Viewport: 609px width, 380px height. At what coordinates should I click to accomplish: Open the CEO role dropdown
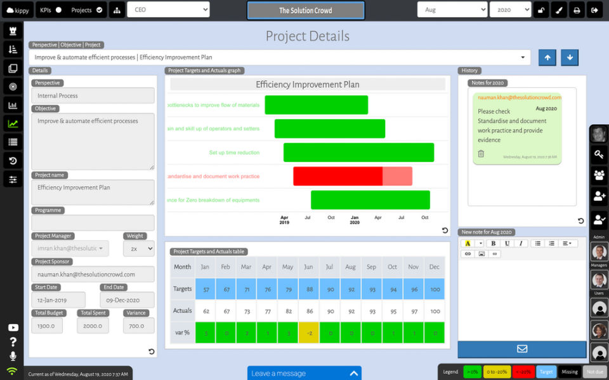pyautogui.click(x=168, y=9)
